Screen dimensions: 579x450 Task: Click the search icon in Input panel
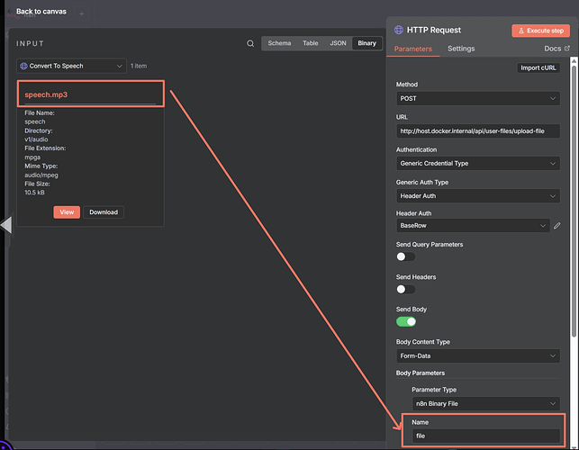250,43
